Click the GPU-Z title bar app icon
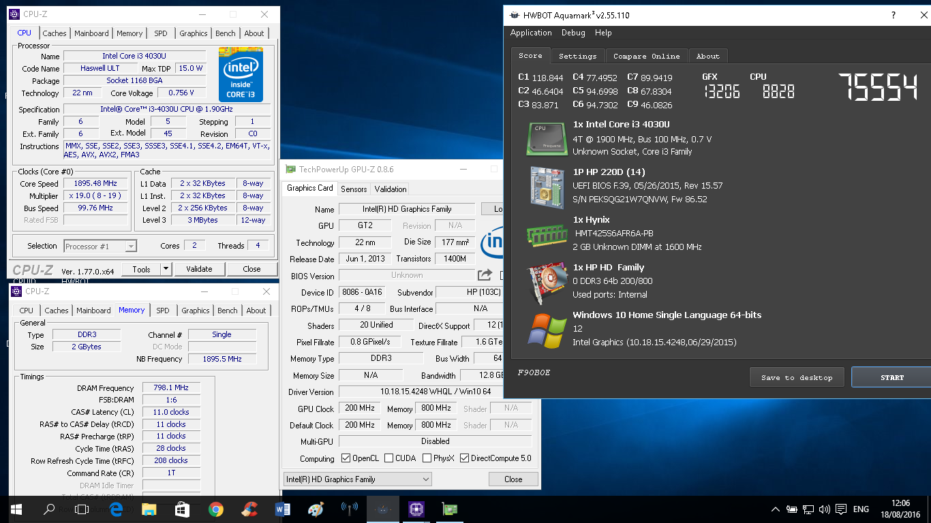 point(291,169)
